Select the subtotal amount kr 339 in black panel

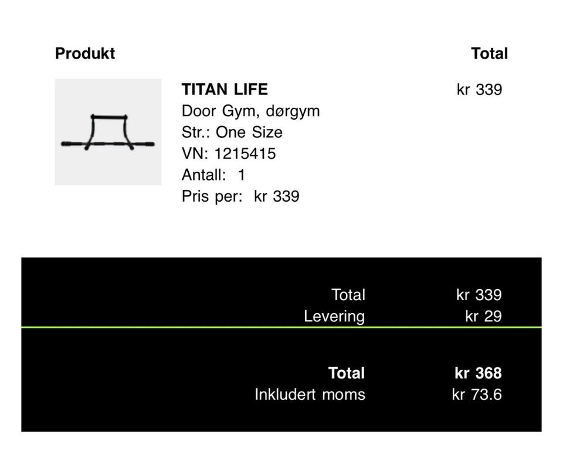(479, 294)
